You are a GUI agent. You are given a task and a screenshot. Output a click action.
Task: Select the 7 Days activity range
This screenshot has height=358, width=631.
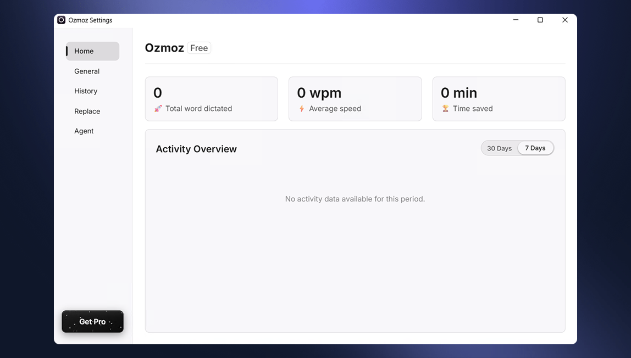point(535,148)
